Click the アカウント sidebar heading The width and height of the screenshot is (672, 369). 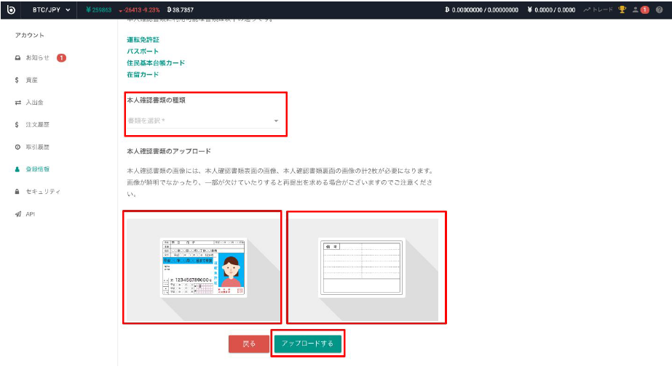30,35
